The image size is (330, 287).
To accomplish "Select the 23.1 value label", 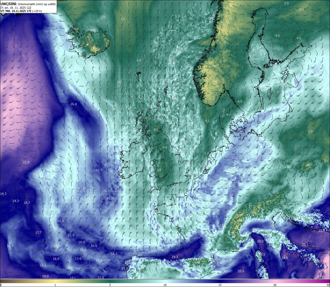I will point(307,260).
